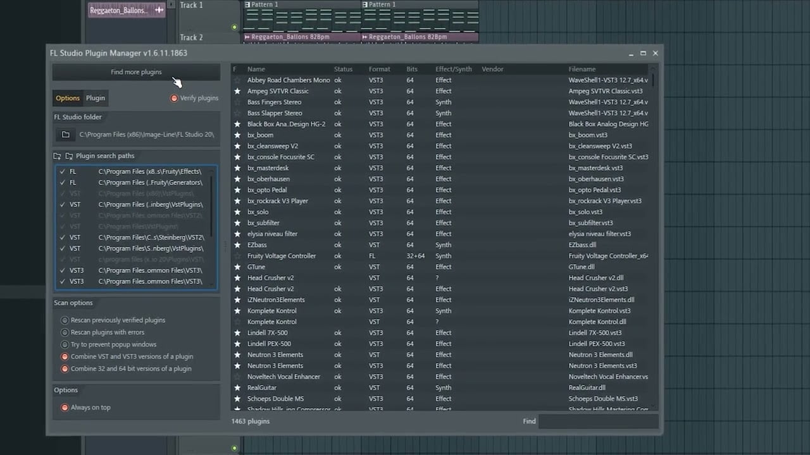Toggle favorite star for bx_rockrack V3 Player
This screenshot has height=455, width=810.
[237, 201]
